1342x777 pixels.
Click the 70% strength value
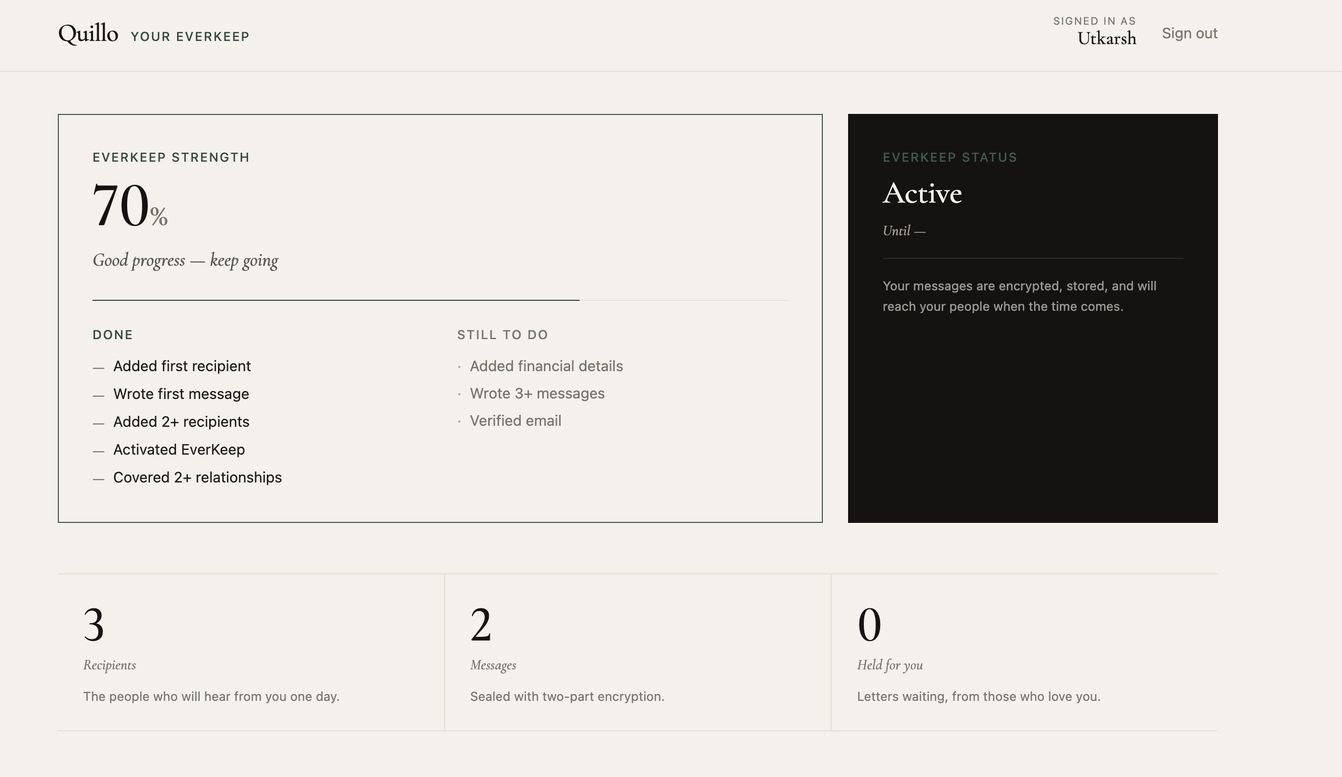pos(130,205)
